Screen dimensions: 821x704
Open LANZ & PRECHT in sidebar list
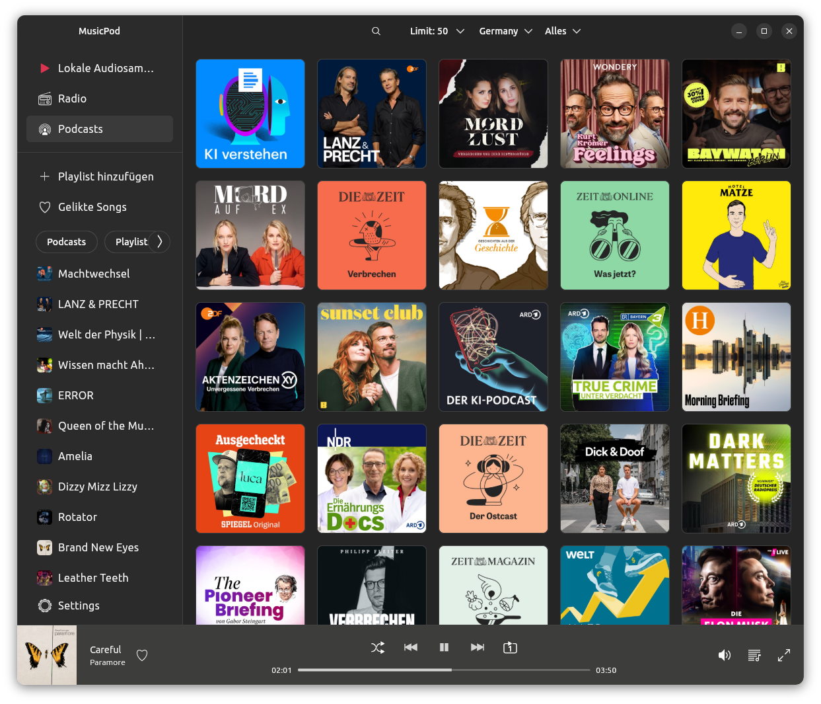coord(100,304)
